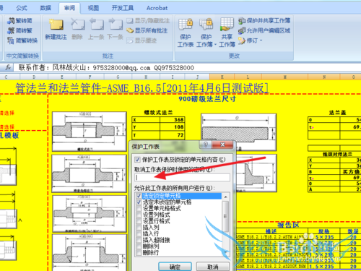Screen dimensions: 361x271
Task: Enable 插入超链接 checkbox
Action: click(x=139, y=240)
